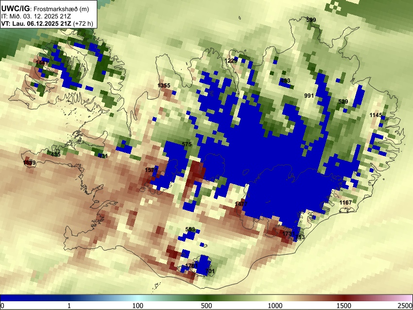Click the 1731 label near south glacier
Screen dimensions: 413x310
tap(289, 234)
